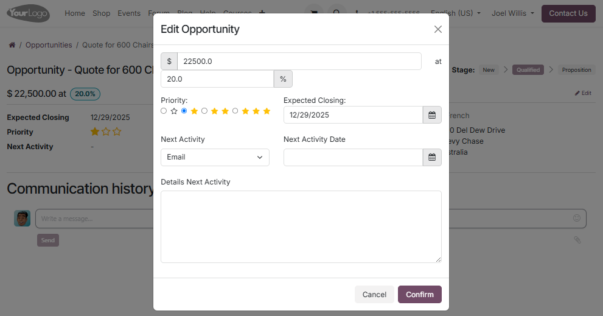Open the Expected Closing calendar picker

click(x=432, y=115)
